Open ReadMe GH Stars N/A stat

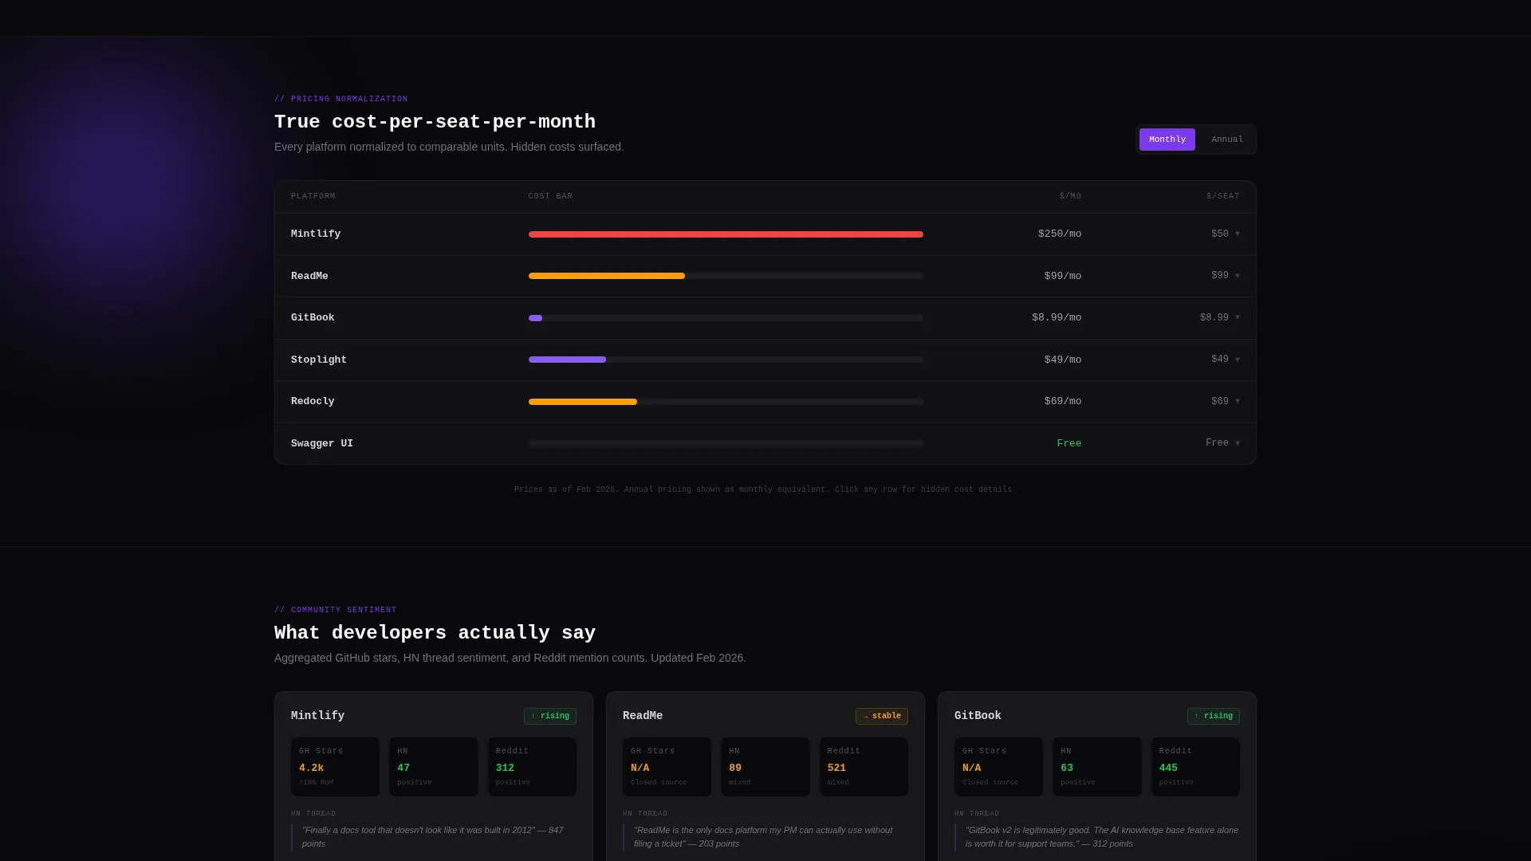[667, 767]
